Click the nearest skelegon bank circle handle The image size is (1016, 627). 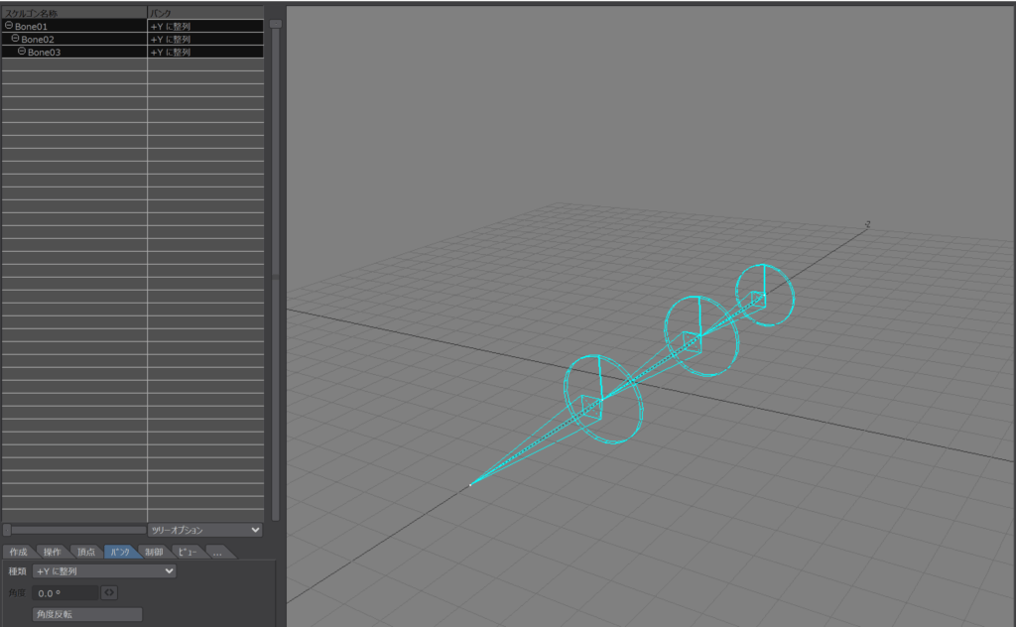[604, 399]
